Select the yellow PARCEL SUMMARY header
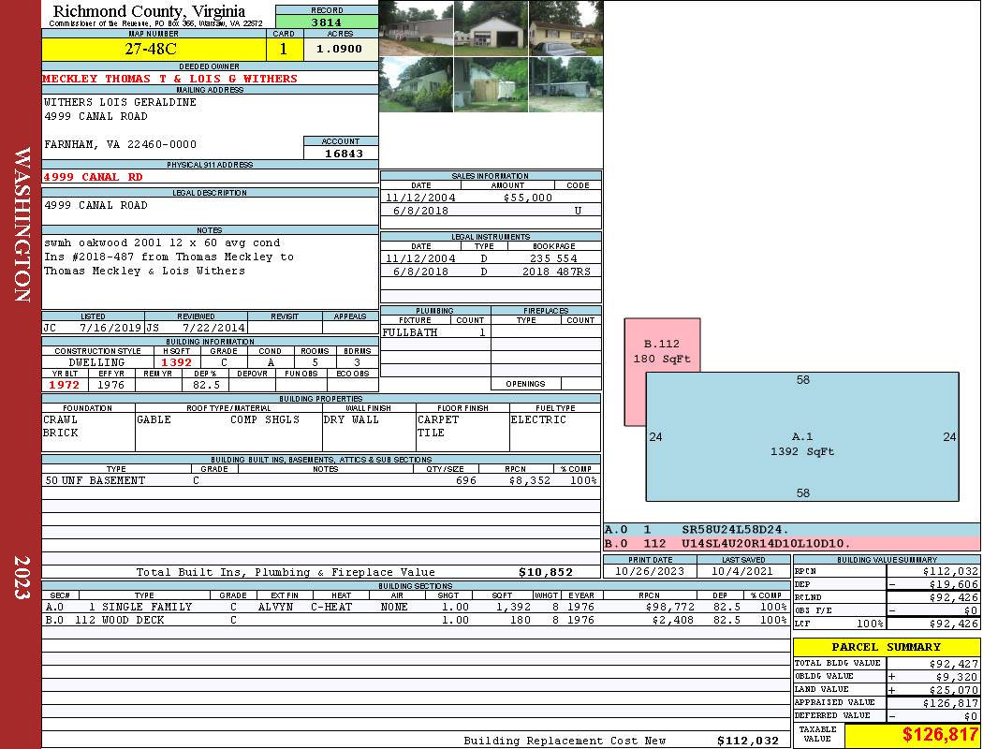Screen dimensions: 983x749 (886, 647)
